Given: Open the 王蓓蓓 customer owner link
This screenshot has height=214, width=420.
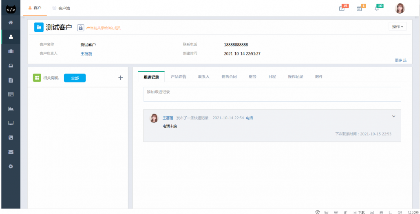Looking at the screenshot, I should tap(86, 54).
